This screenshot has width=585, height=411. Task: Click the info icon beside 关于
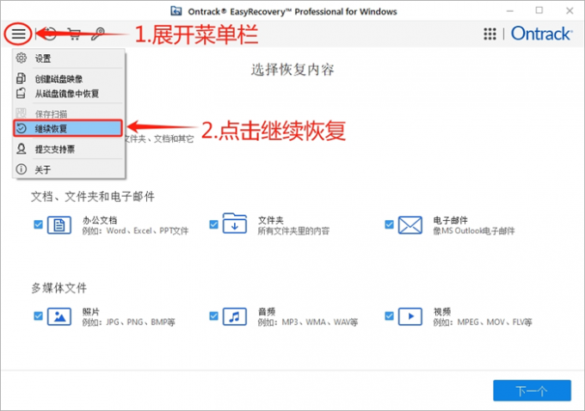tap(22, 169)
